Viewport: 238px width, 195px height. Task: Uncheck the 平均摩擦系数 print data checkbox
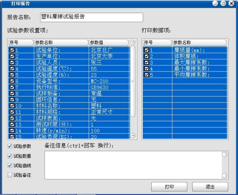coord(147,75)
